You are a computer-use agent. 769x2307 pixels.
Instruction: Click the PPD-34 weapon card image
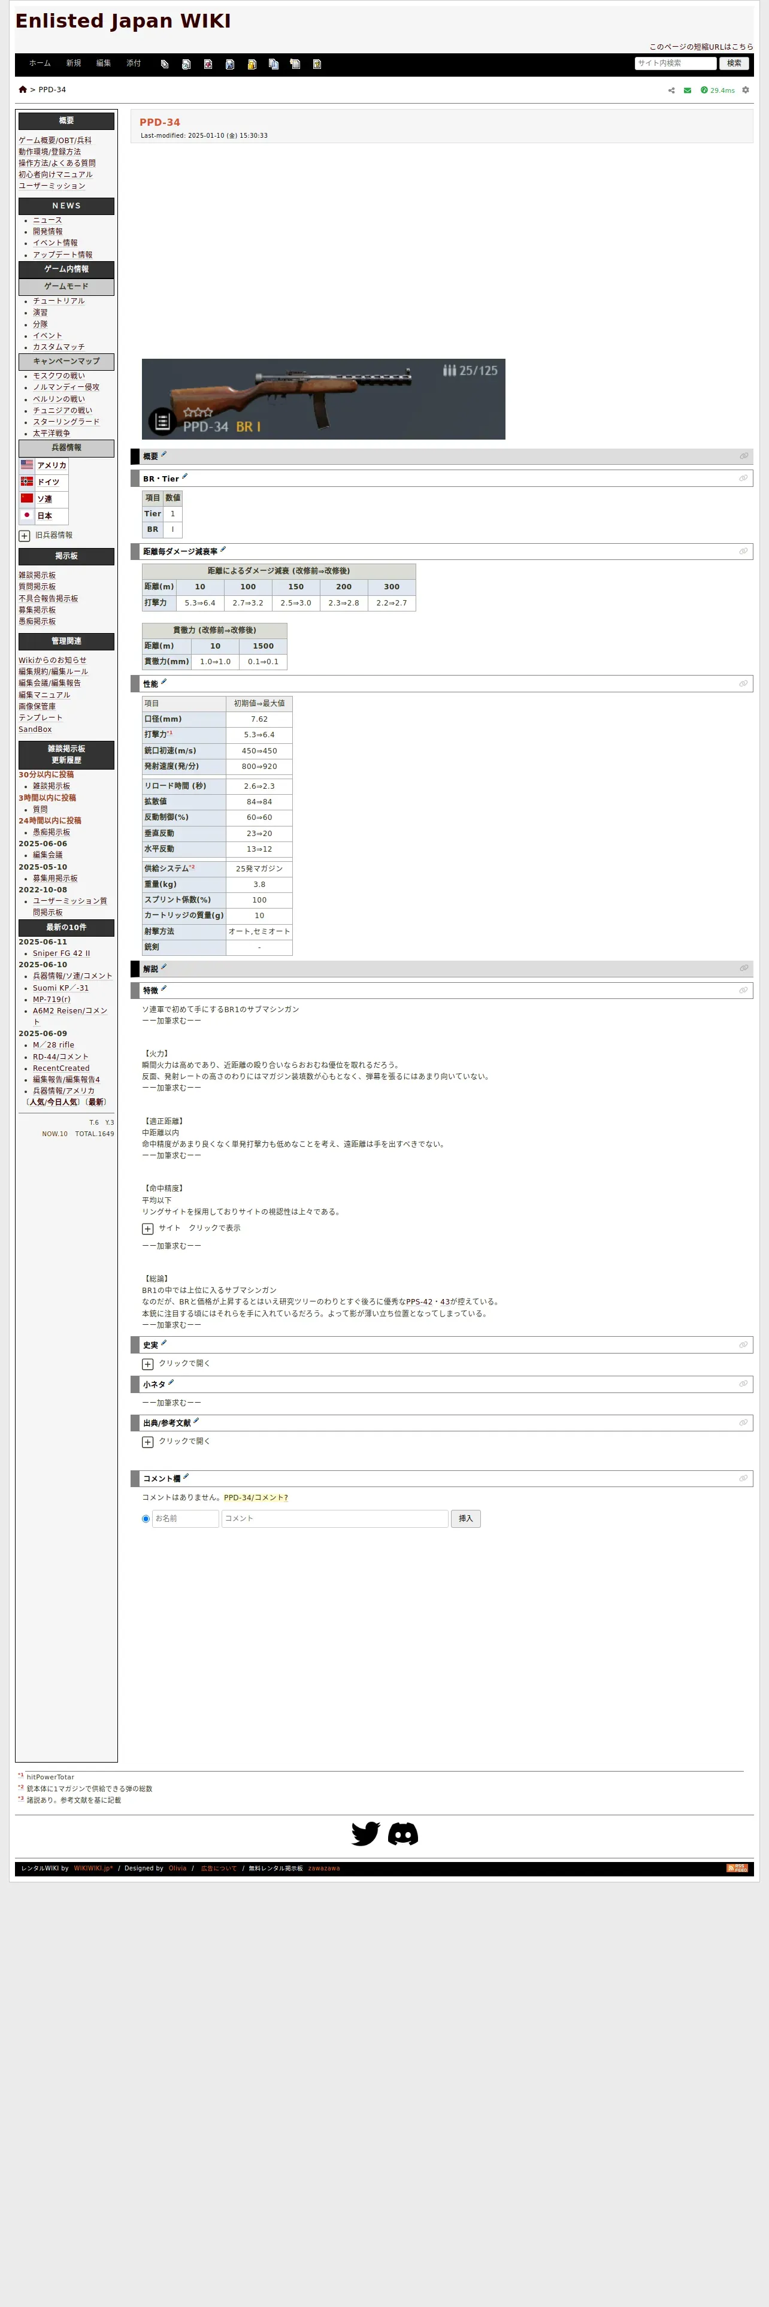pos(323,399)
